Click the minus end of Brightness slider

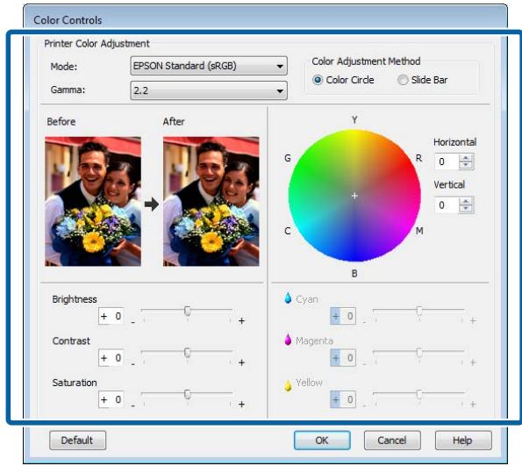click(x=132, y=322)
